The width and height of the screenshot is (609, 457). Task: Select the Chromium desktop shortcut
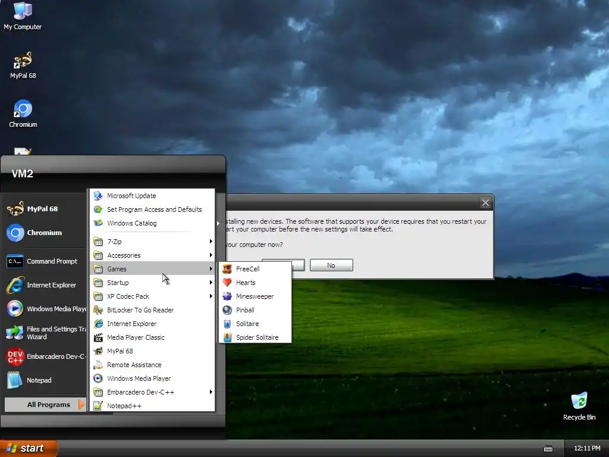(23, 114)
